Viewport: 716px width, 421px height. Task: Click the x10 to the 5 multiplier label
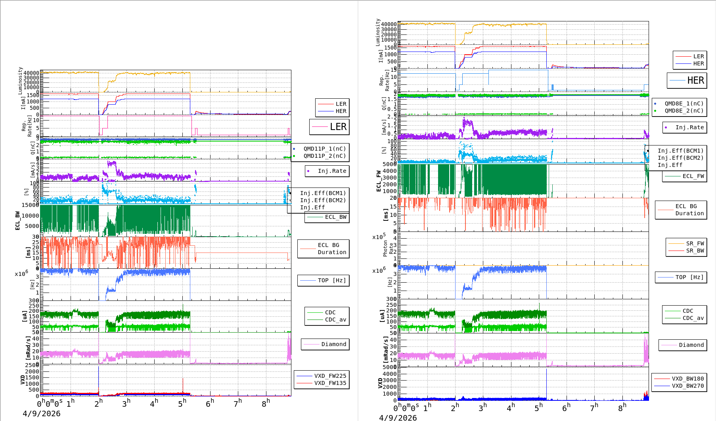pyautogui.click(x=379, y=237)
